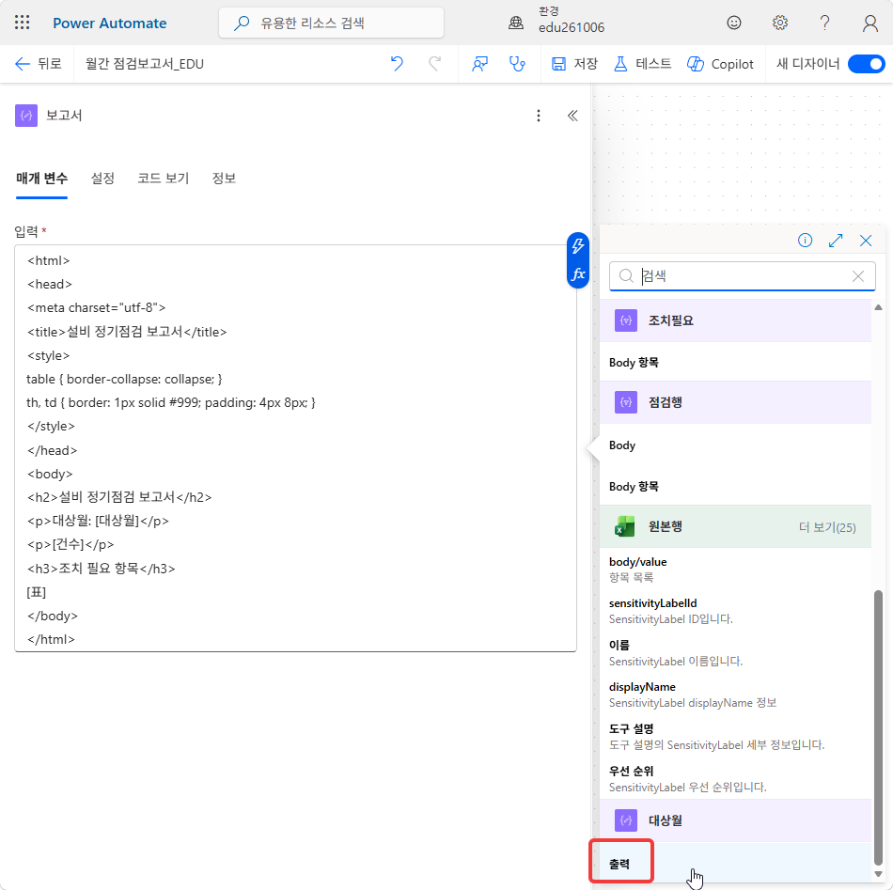Click the Power Automate home link

pyautogui.click(x=109, y=23)
